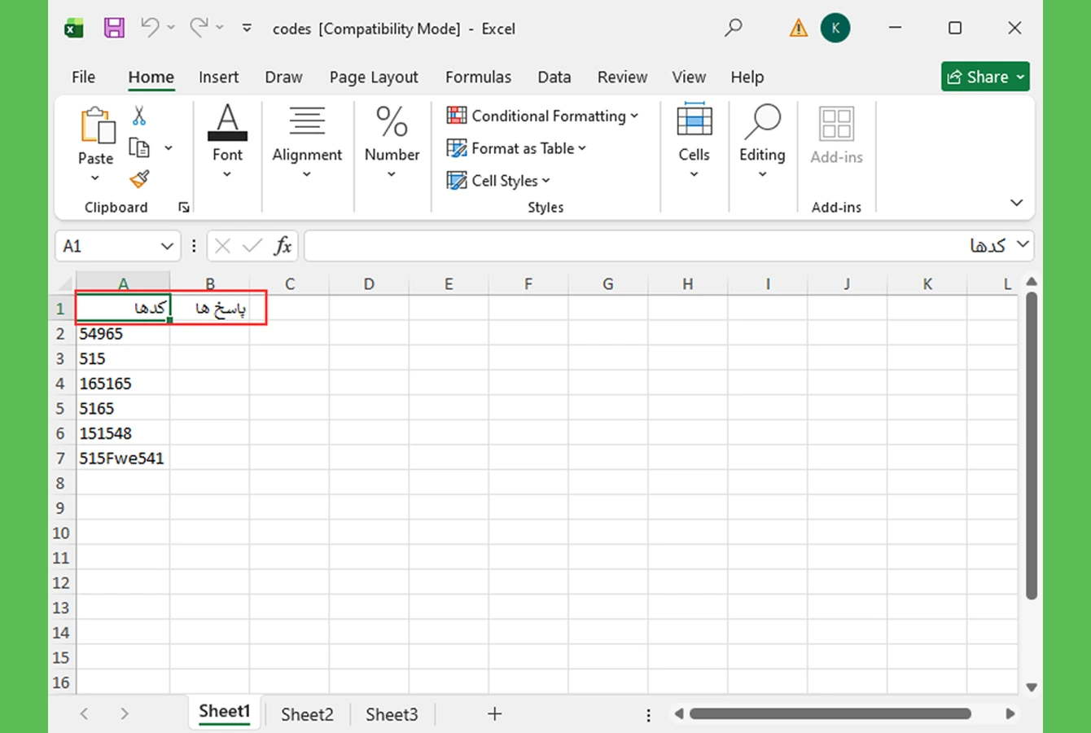Viewport: 1091px width, 733px height.
Task: Click the Copy icon
Action: pyautogui.click(x=140, y=147)
